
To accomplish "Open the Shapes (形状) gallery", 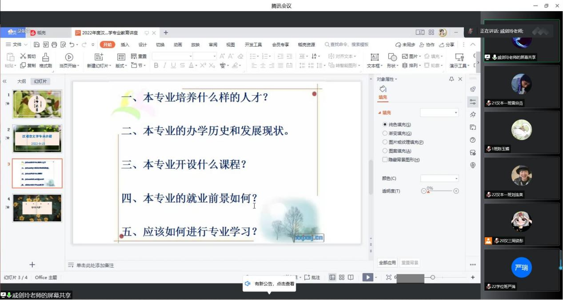I will pyautogui.click(x=392, y=60).
